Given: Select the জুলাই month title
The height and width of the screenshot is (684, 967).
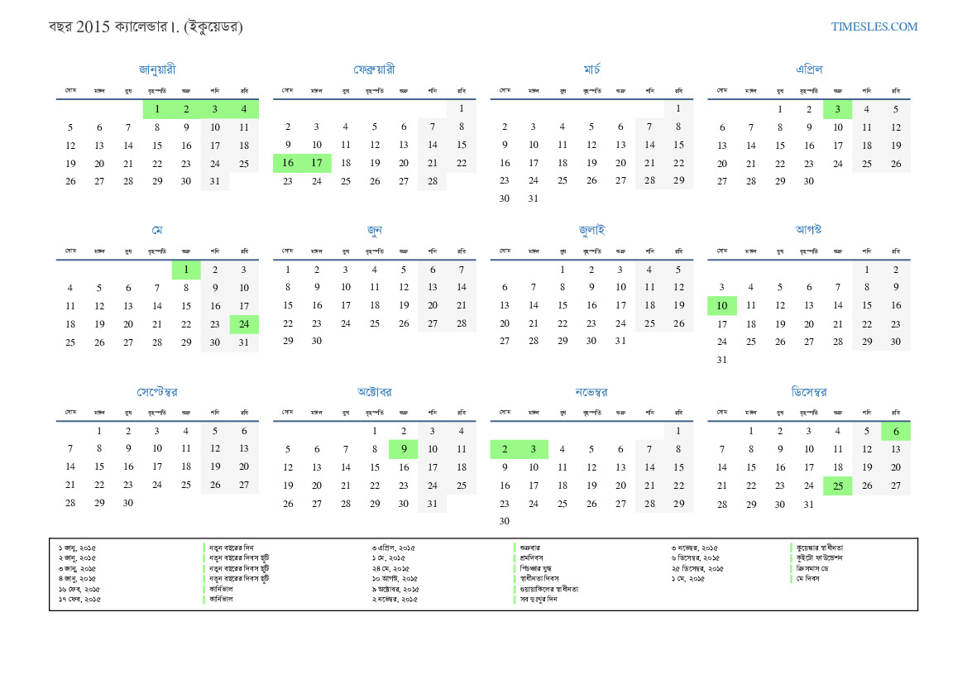Looking at the screenshot, I should [591, 231].
